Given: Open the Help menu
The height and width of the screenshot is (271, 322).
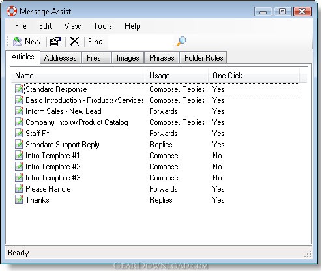Looking at the screenshot, I should [x=132, y=26].
